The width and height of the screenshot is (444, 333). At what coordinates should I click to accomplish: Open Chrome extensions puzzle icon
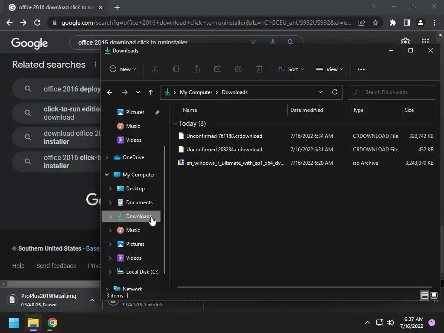[393, 23]
